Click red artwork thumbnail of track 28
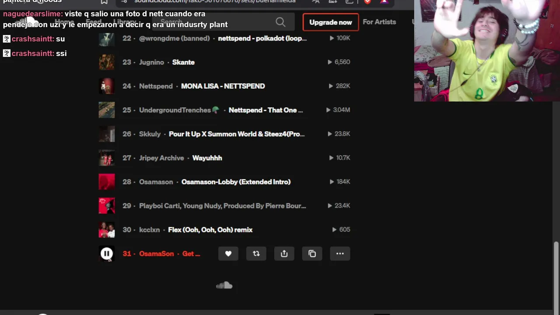Screen dimensions: 560x315 click(107, 182)
